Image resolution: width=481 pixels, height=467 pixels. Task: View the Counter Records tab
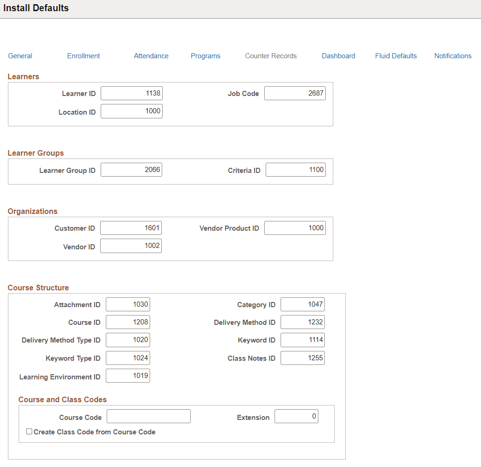click(270, 55)
